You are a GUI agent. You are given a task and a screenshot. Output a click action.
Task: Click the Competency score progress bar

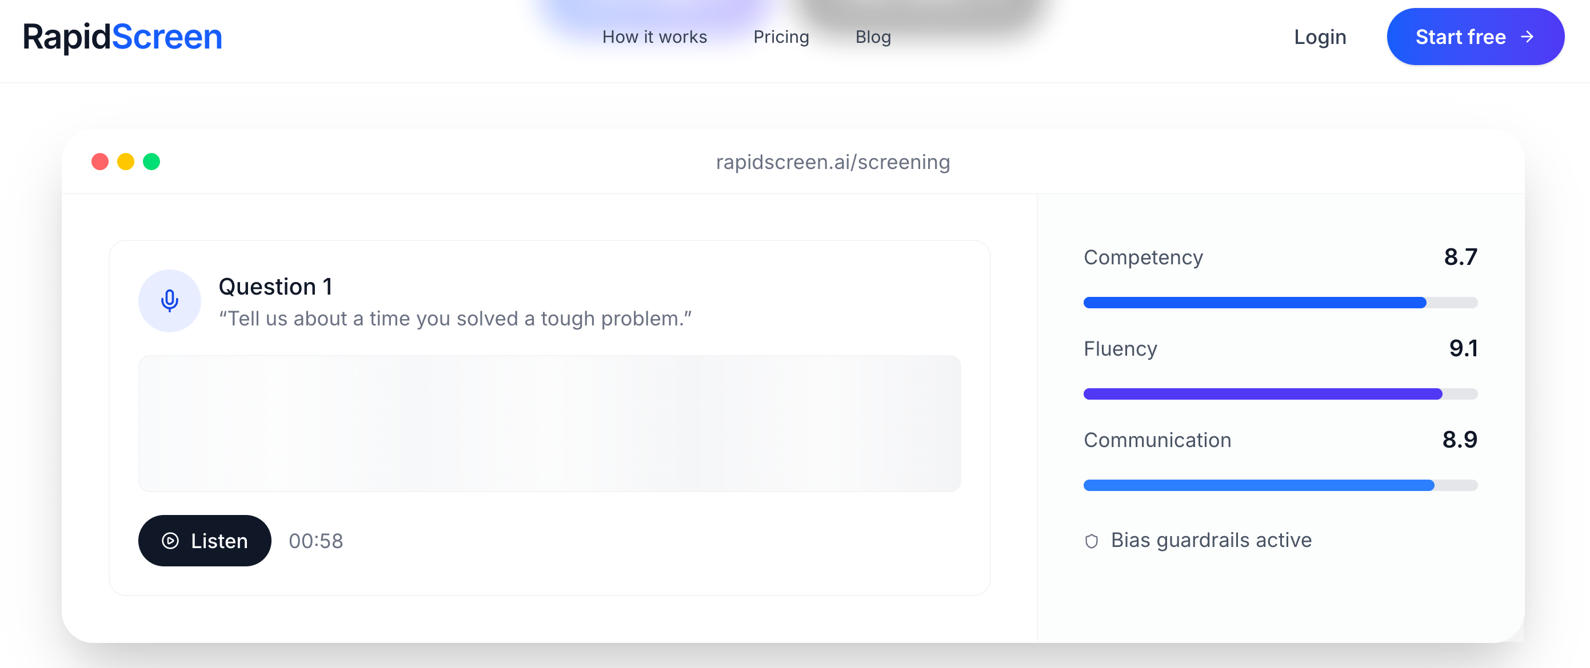(1280, 302)
